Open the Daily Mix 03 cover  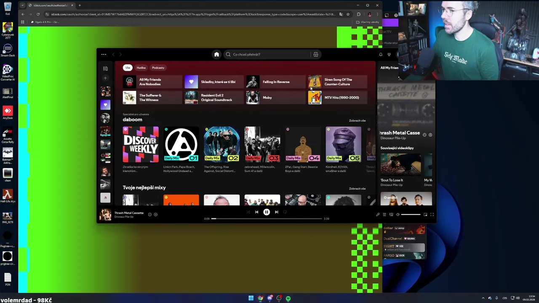tap(262, 144)
